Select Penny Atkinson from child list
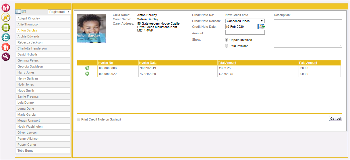This screenshot has height=160, width=350. (x=43, y=139)
